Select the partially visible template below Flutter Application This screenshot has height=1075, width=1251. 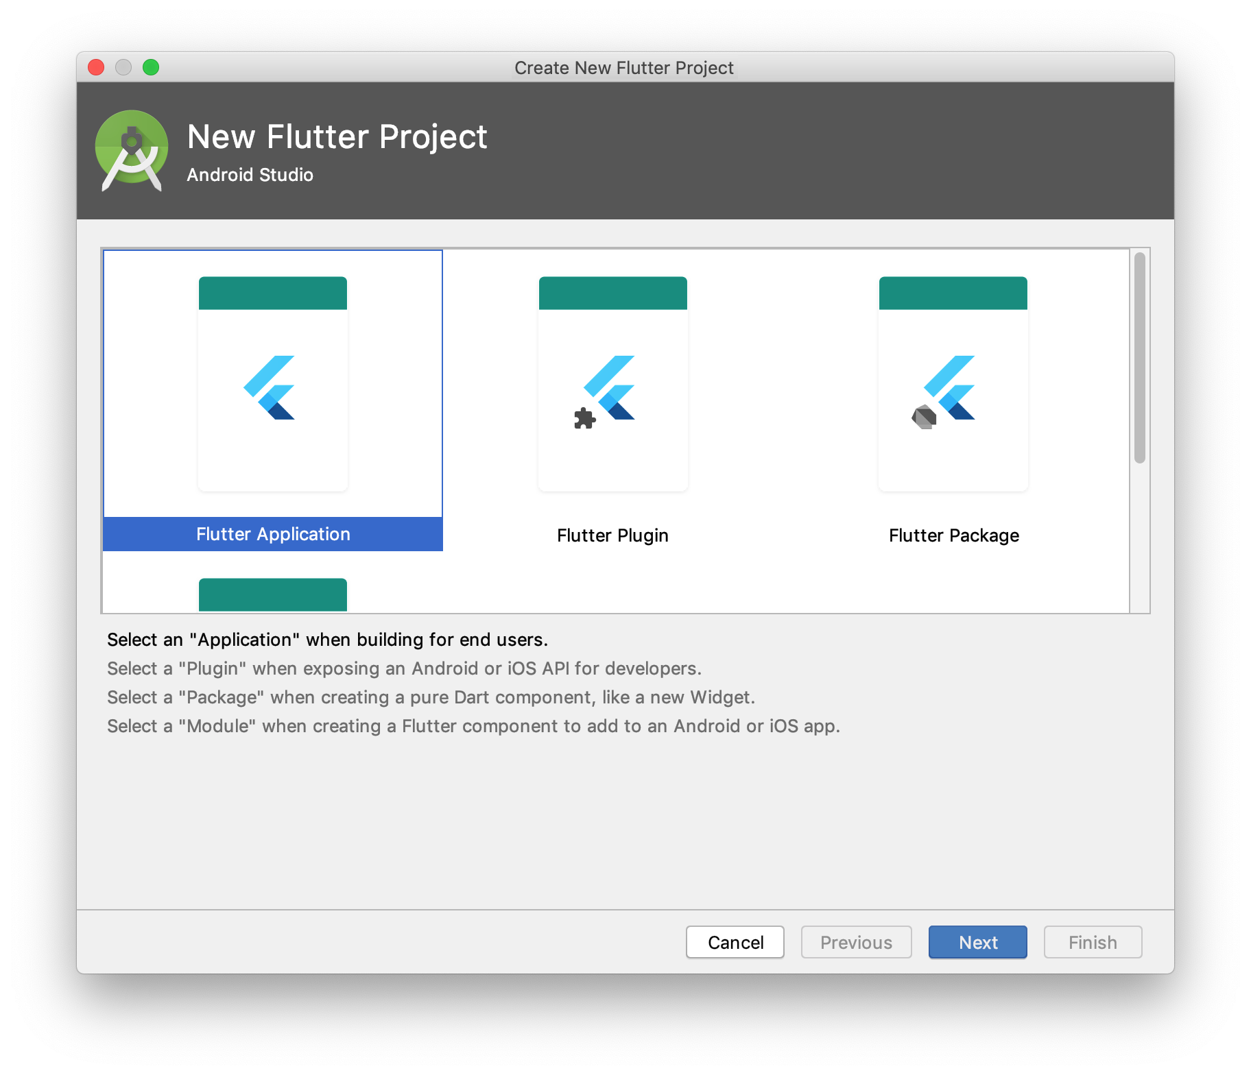click(272, 595)
